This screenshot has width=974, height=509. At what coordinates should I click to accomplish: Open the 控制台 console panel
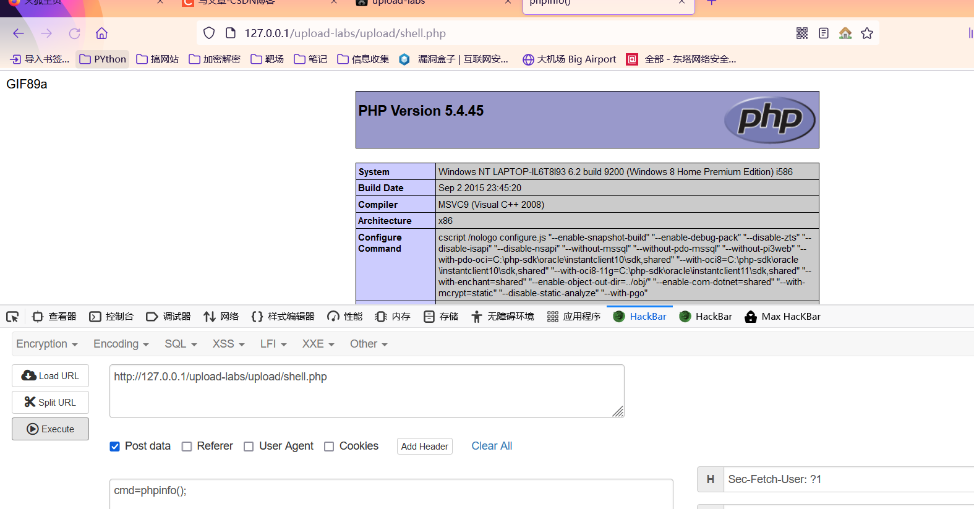[x=111, y=317]
